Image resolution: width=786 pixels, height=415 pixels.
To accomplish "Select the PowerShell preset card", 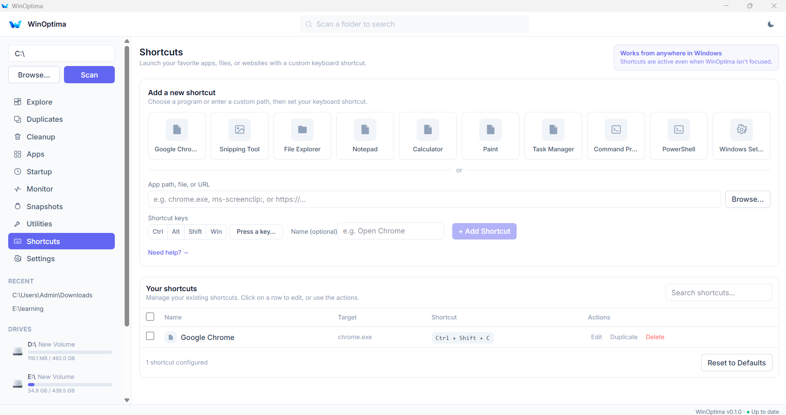I will (x=679, y=136).
